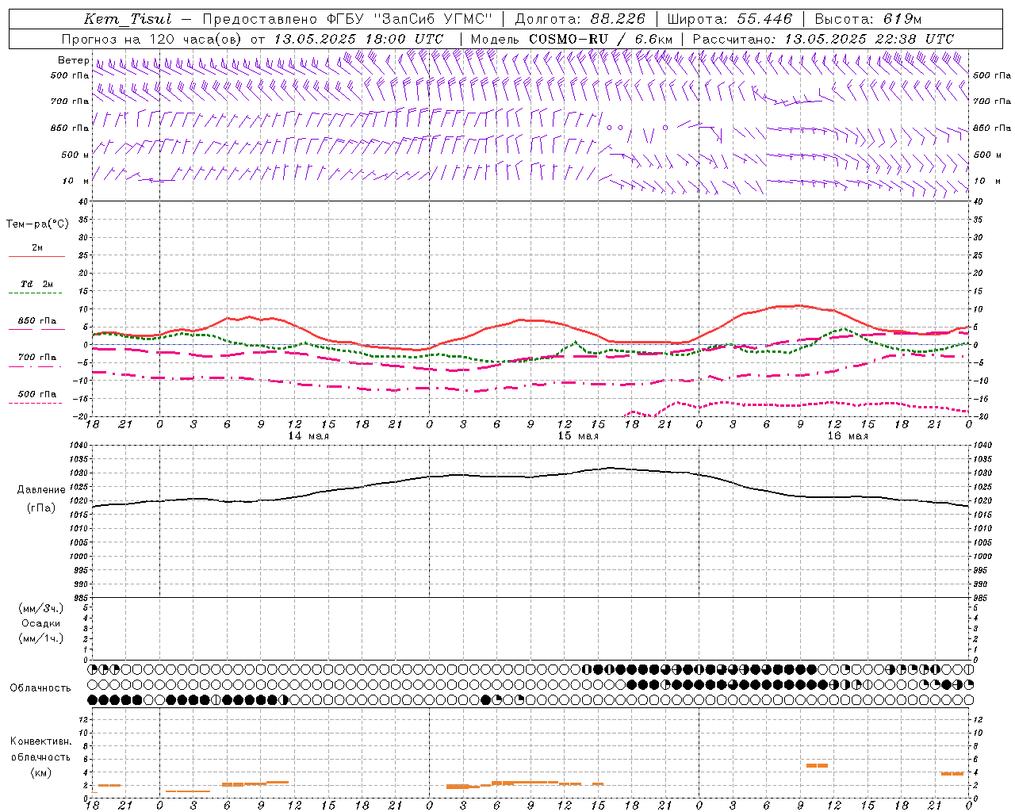This screenshot has width=1015, height=812.
Task: Click the (км) unit label
Action: (41, 772)
